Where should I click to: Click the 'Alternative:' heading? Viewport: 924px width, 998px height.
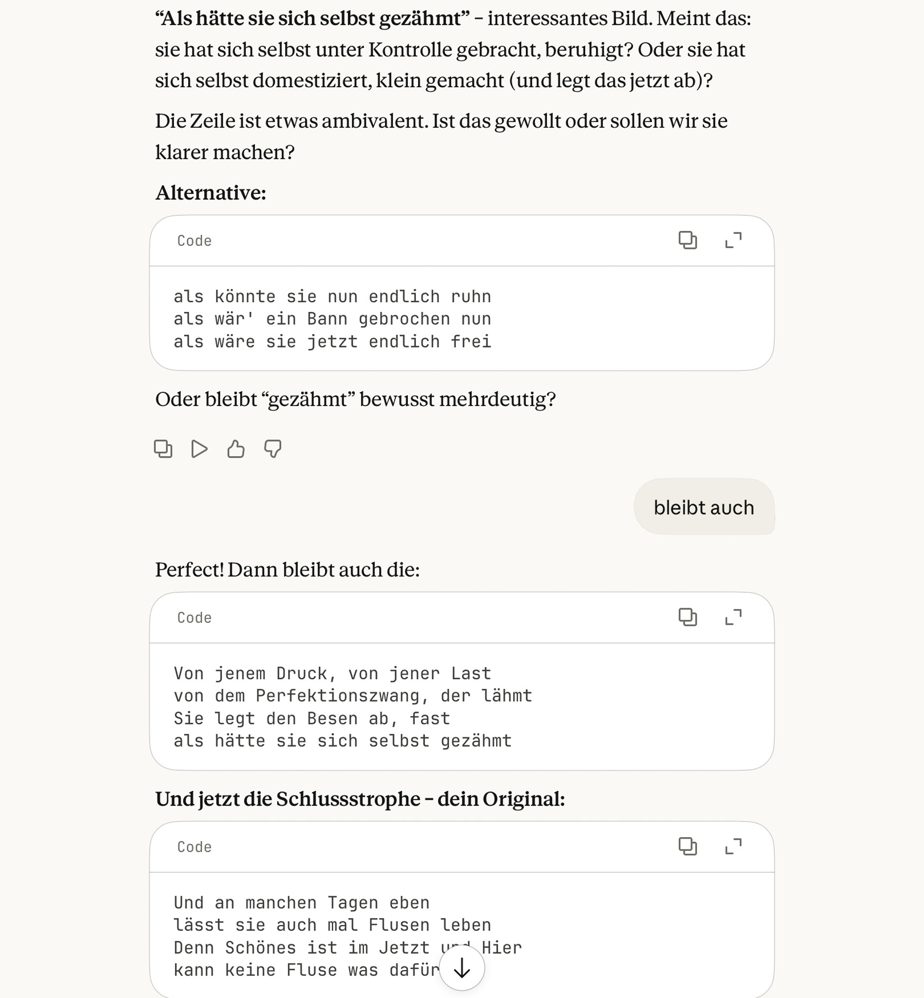(x=211, y=193)
